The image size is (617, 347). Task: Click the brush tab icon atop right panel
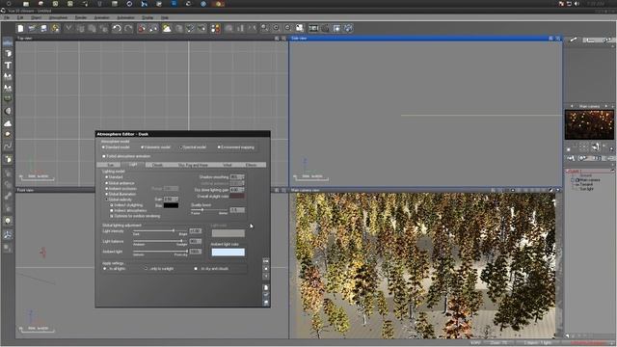tap(574, 40)
